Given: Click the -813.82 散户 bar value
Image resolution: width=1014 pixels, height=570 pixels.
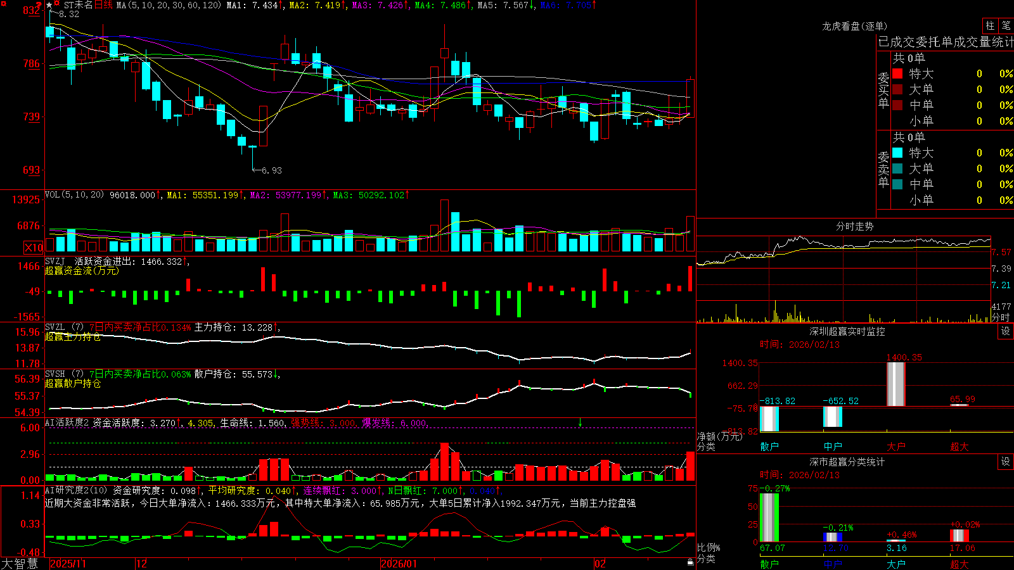Looking at the screenshot, I should tap(778, 401).
